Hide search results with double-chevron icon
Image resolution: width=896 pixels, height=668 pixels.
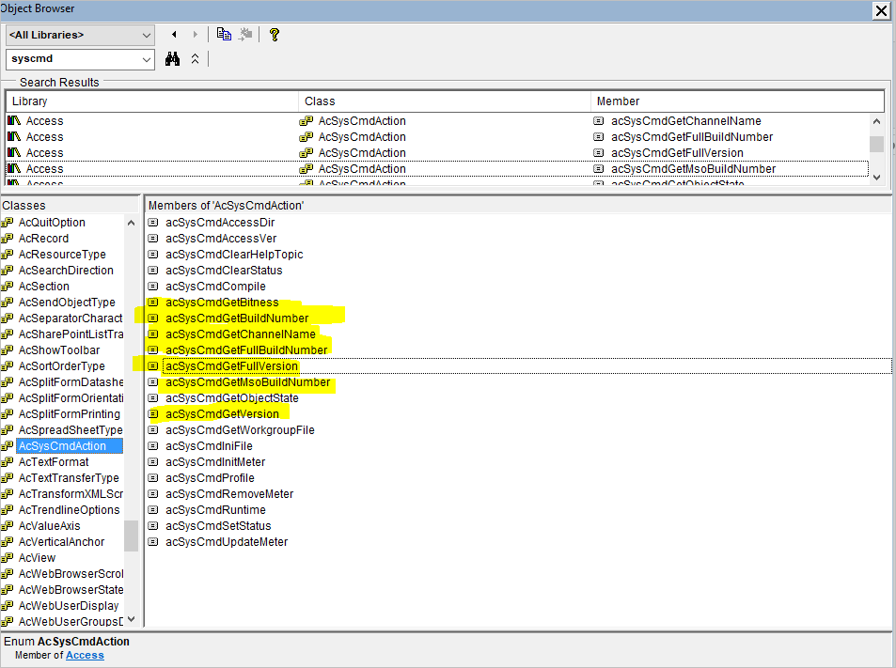click(x=195, y=59)
